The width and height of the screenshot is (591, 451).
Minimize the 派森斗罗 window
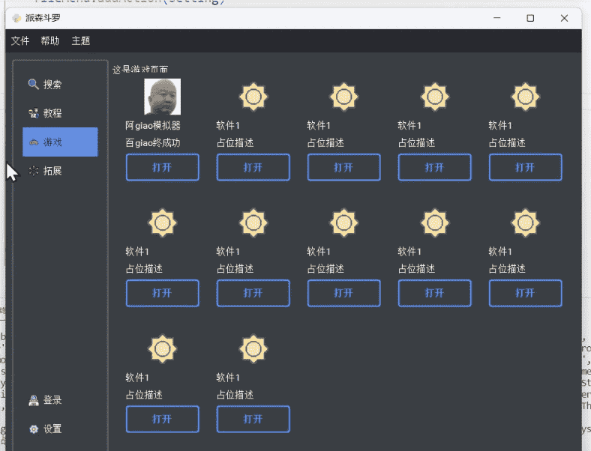coord(497,18)
